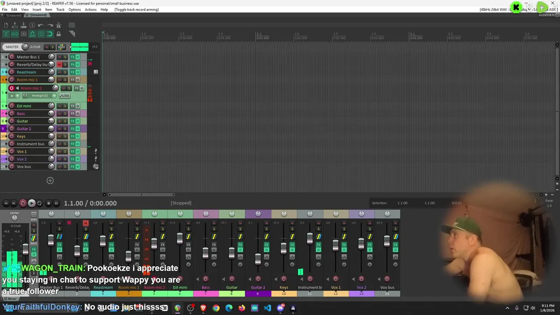Stop the transport
This screenshot has height=315, width=560.
(48, 203)
